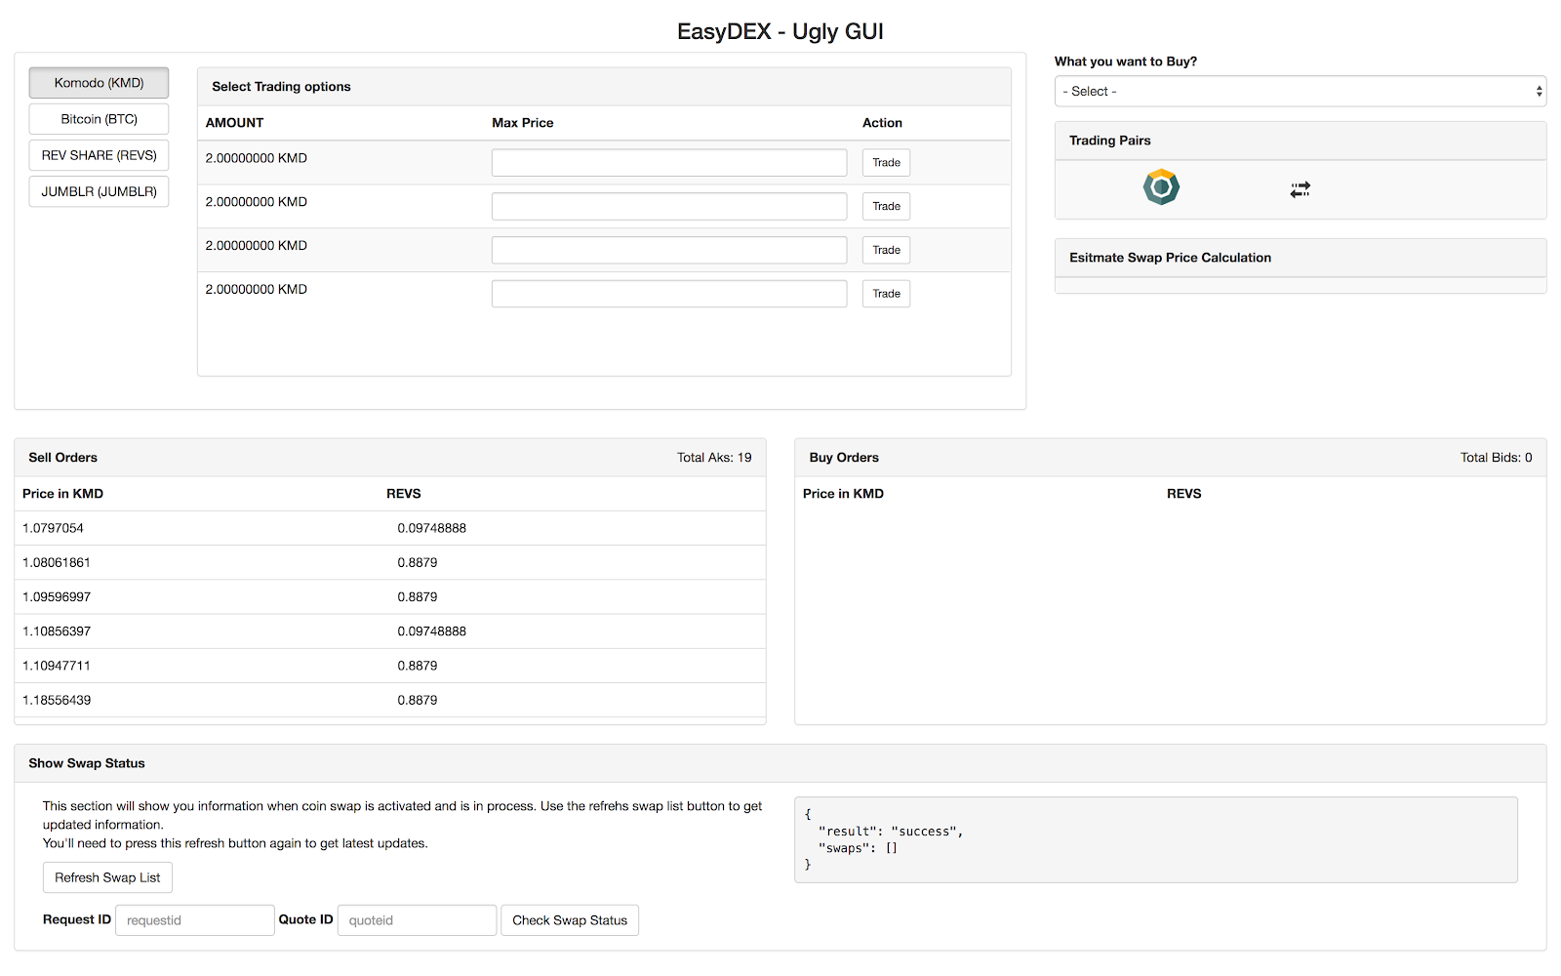Switch to the JUMBLR (JUMBLR) coin button

click(99, 191)
